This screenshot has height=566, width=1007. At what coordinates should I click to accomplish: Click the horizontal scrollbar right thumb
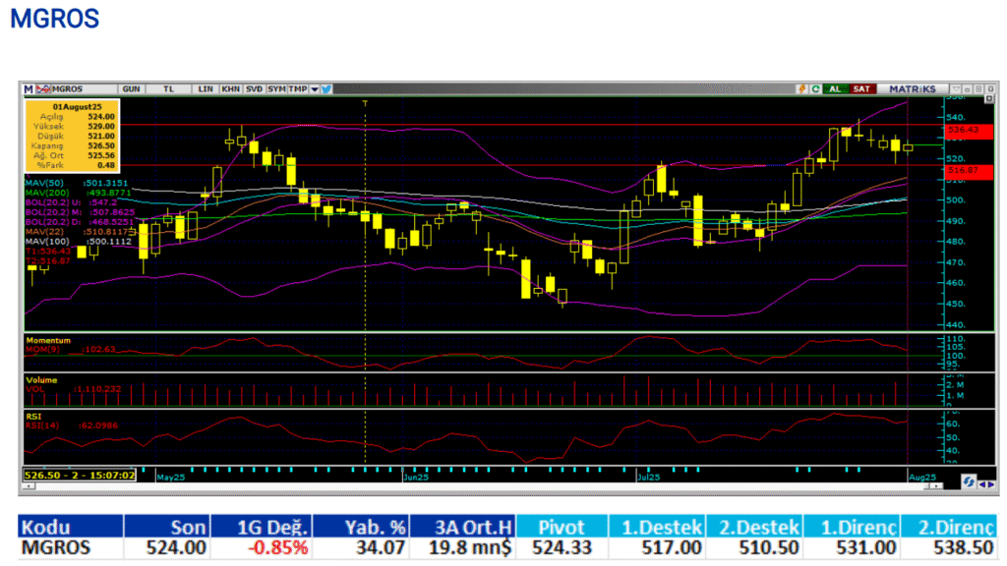[x=926, y=485]
